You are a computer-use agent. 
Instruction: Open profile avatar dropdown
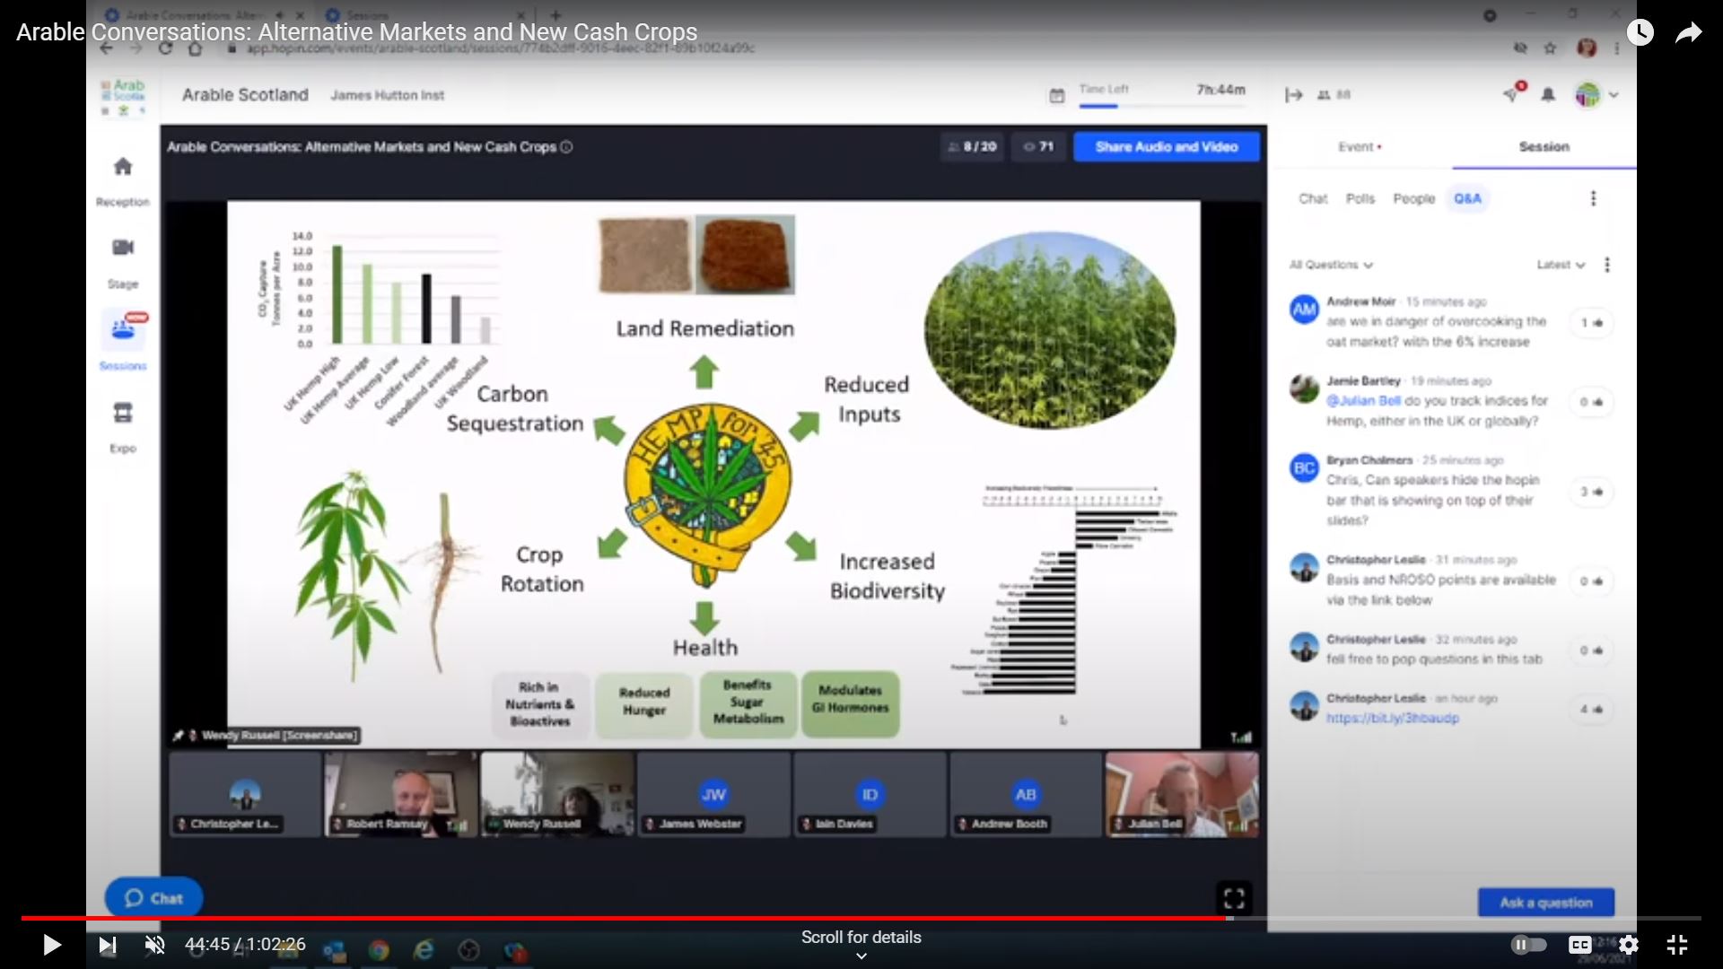pyautogui.click(x=1596, y=94)
